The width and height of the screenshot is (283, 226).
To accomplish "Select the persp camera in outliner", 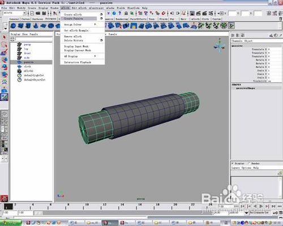I will (27, 45).
